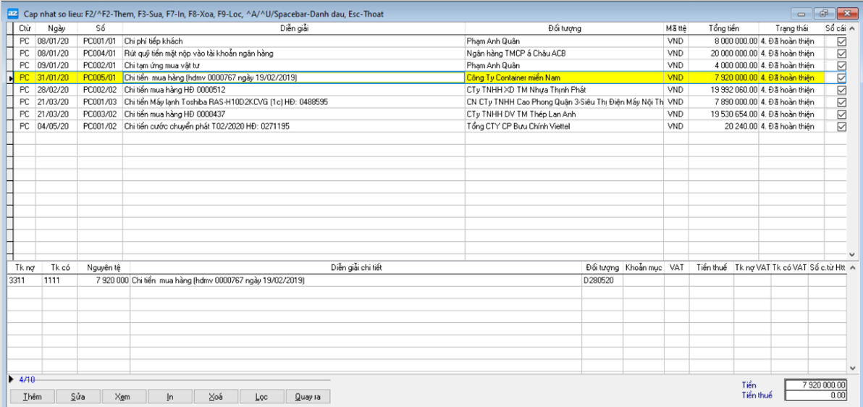The width and height of the screenshot is (863, 407).
Task: Toggle the Sổ cái checkbox for PC001/01
Action: (841, 41)
